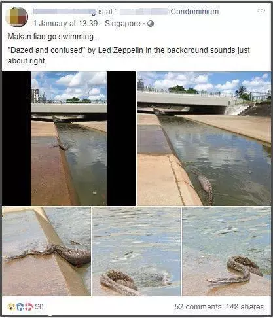Click the Makan liao go swimming caption
The height and width of the screenshot is (318, 273).
coord(51,37)
